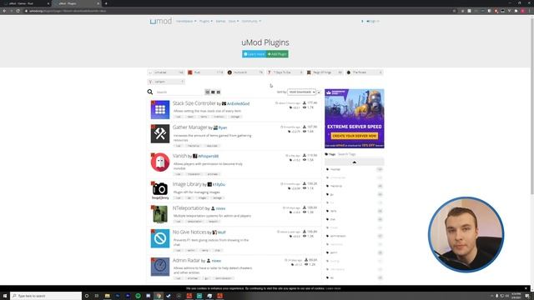534x300 pixels.
Task: Click browser reload button
Action: tap(18, 11)
